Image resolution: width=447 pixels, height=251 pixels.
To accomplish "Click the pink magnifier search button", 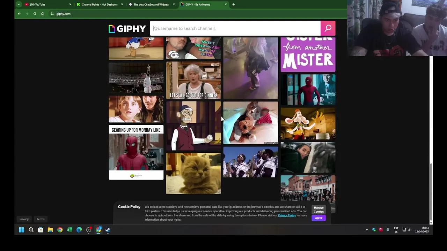I will point(328,28).
